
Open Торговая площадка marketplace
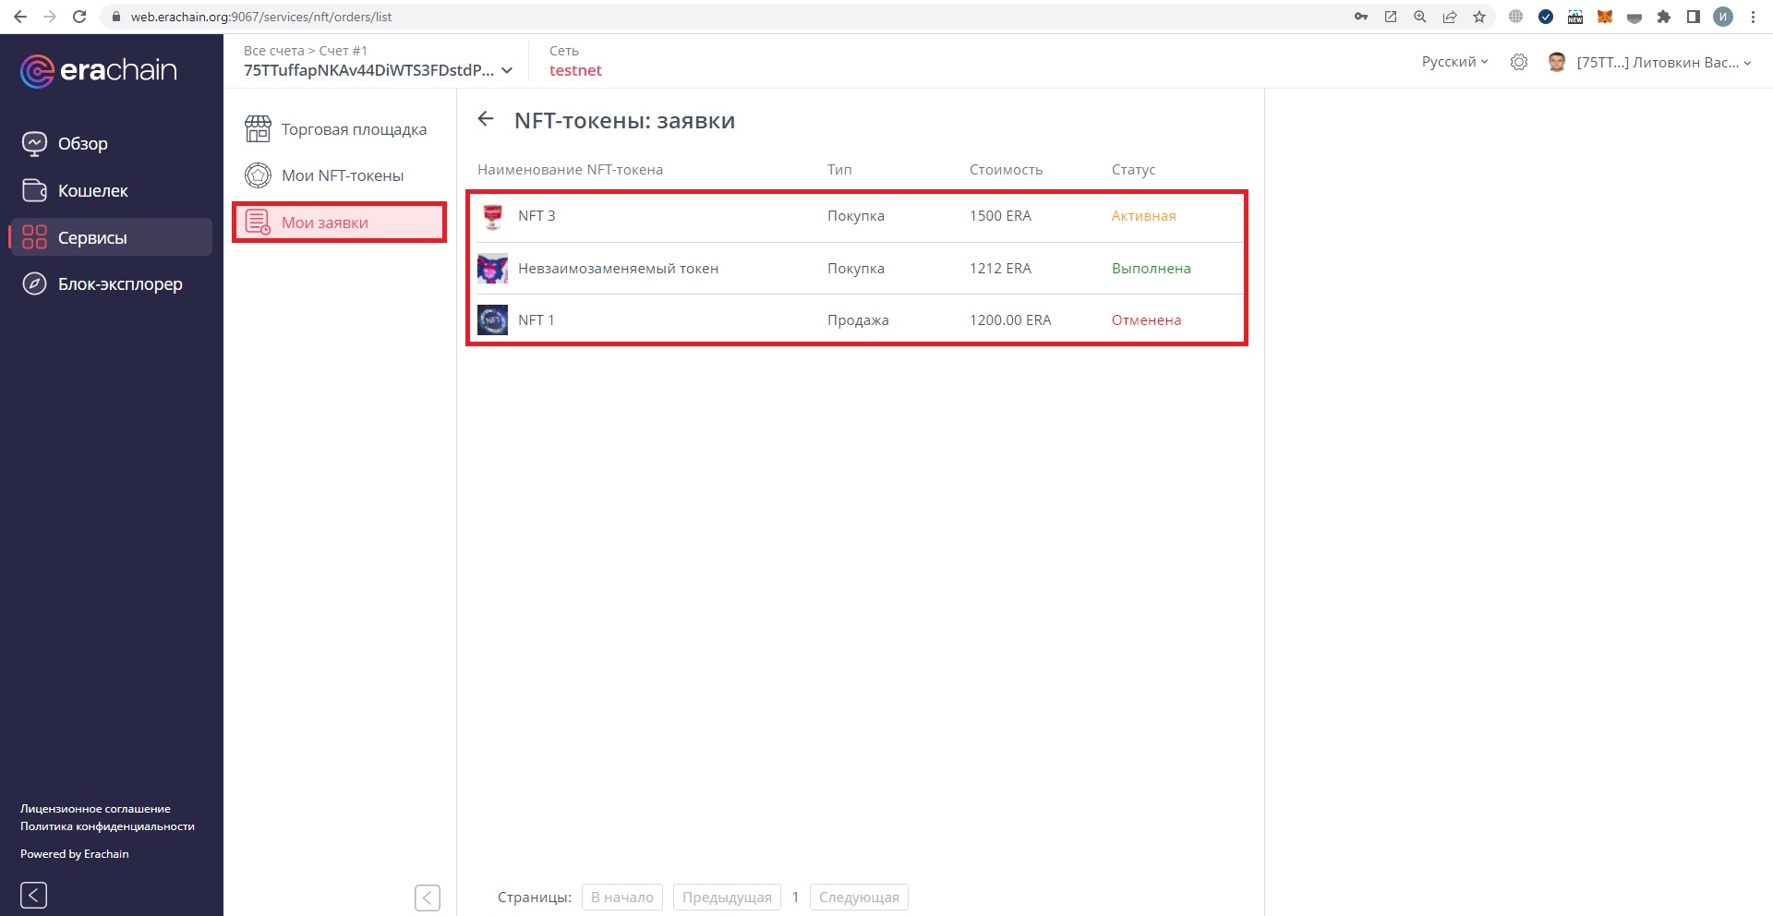click(353, 129)
